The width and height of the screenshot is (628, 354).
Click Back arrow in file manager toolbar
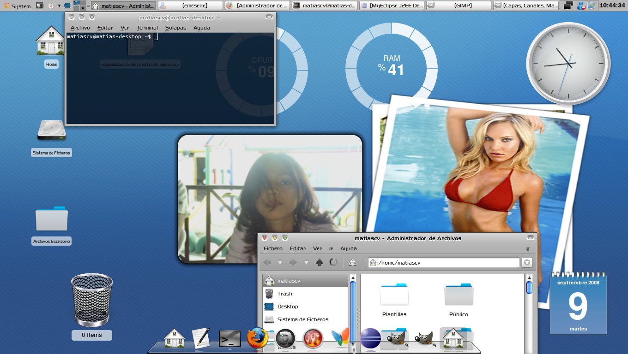point(267,262)
